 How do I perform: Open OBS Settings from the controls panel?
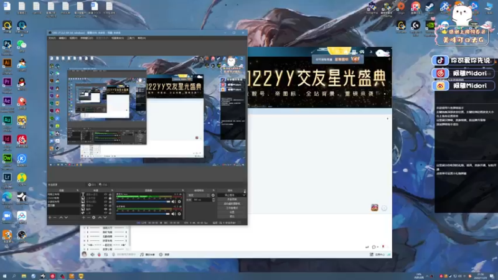[x=232, y=212]
